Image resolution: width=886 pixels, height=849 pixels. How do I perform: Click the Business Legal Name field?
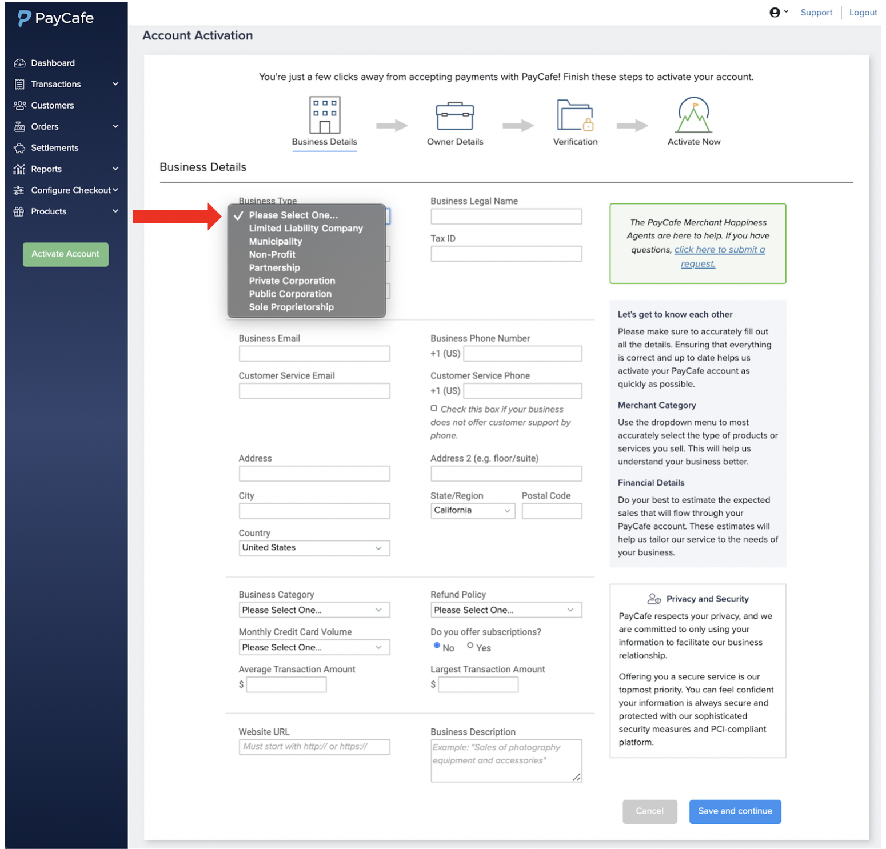[x=506, y=217]
